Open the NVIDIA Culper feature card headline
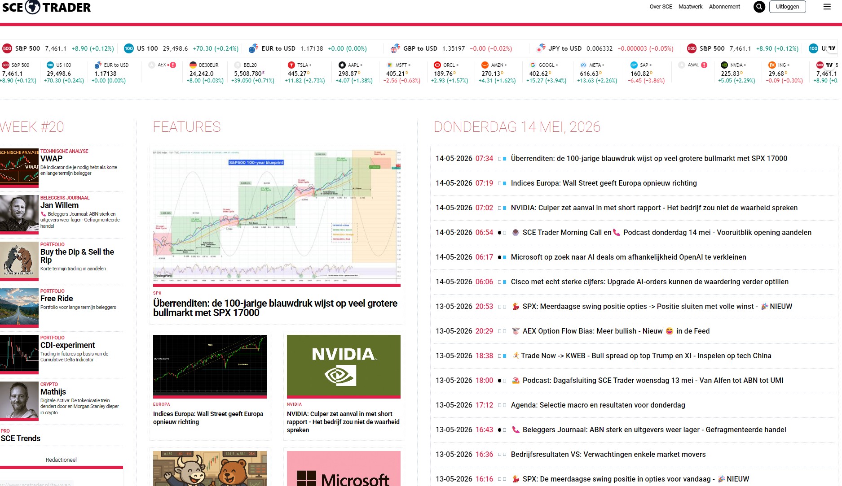The image size is (842, 486). [343, 422]
